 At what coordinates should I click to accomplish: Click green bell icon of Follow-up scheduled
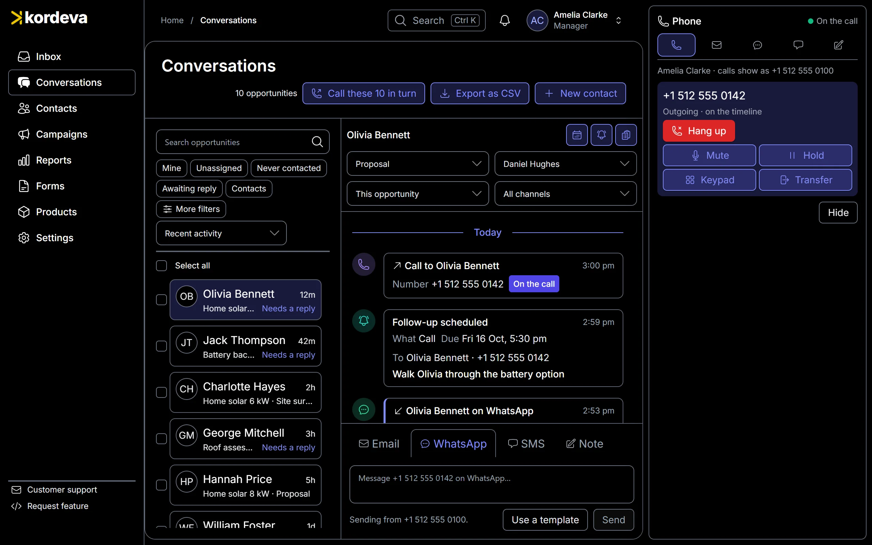click(363, 321)
